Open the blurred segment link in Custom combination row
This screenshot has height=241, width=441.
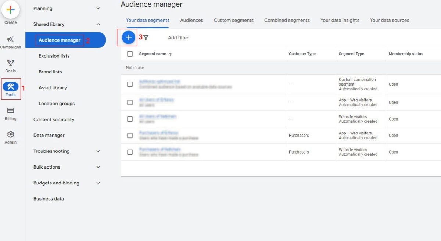[159, 82]
